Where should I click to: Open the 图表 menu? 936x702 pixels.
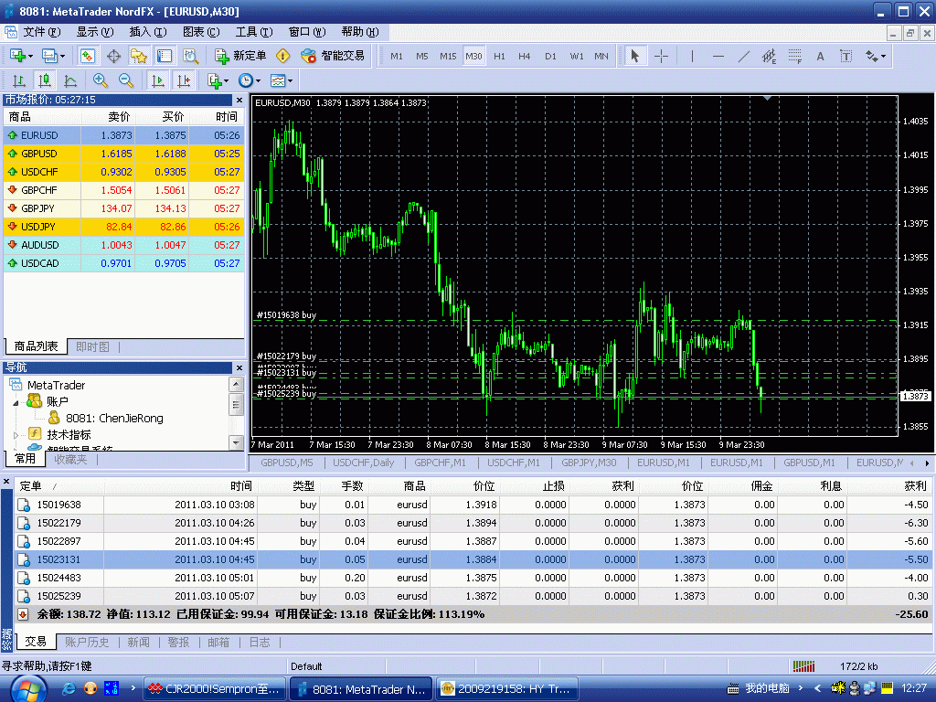(x=200, y=31)
